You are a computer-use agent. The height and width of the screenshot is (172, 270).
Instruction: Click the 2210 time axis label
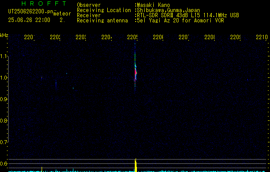(x=262, y=37)
